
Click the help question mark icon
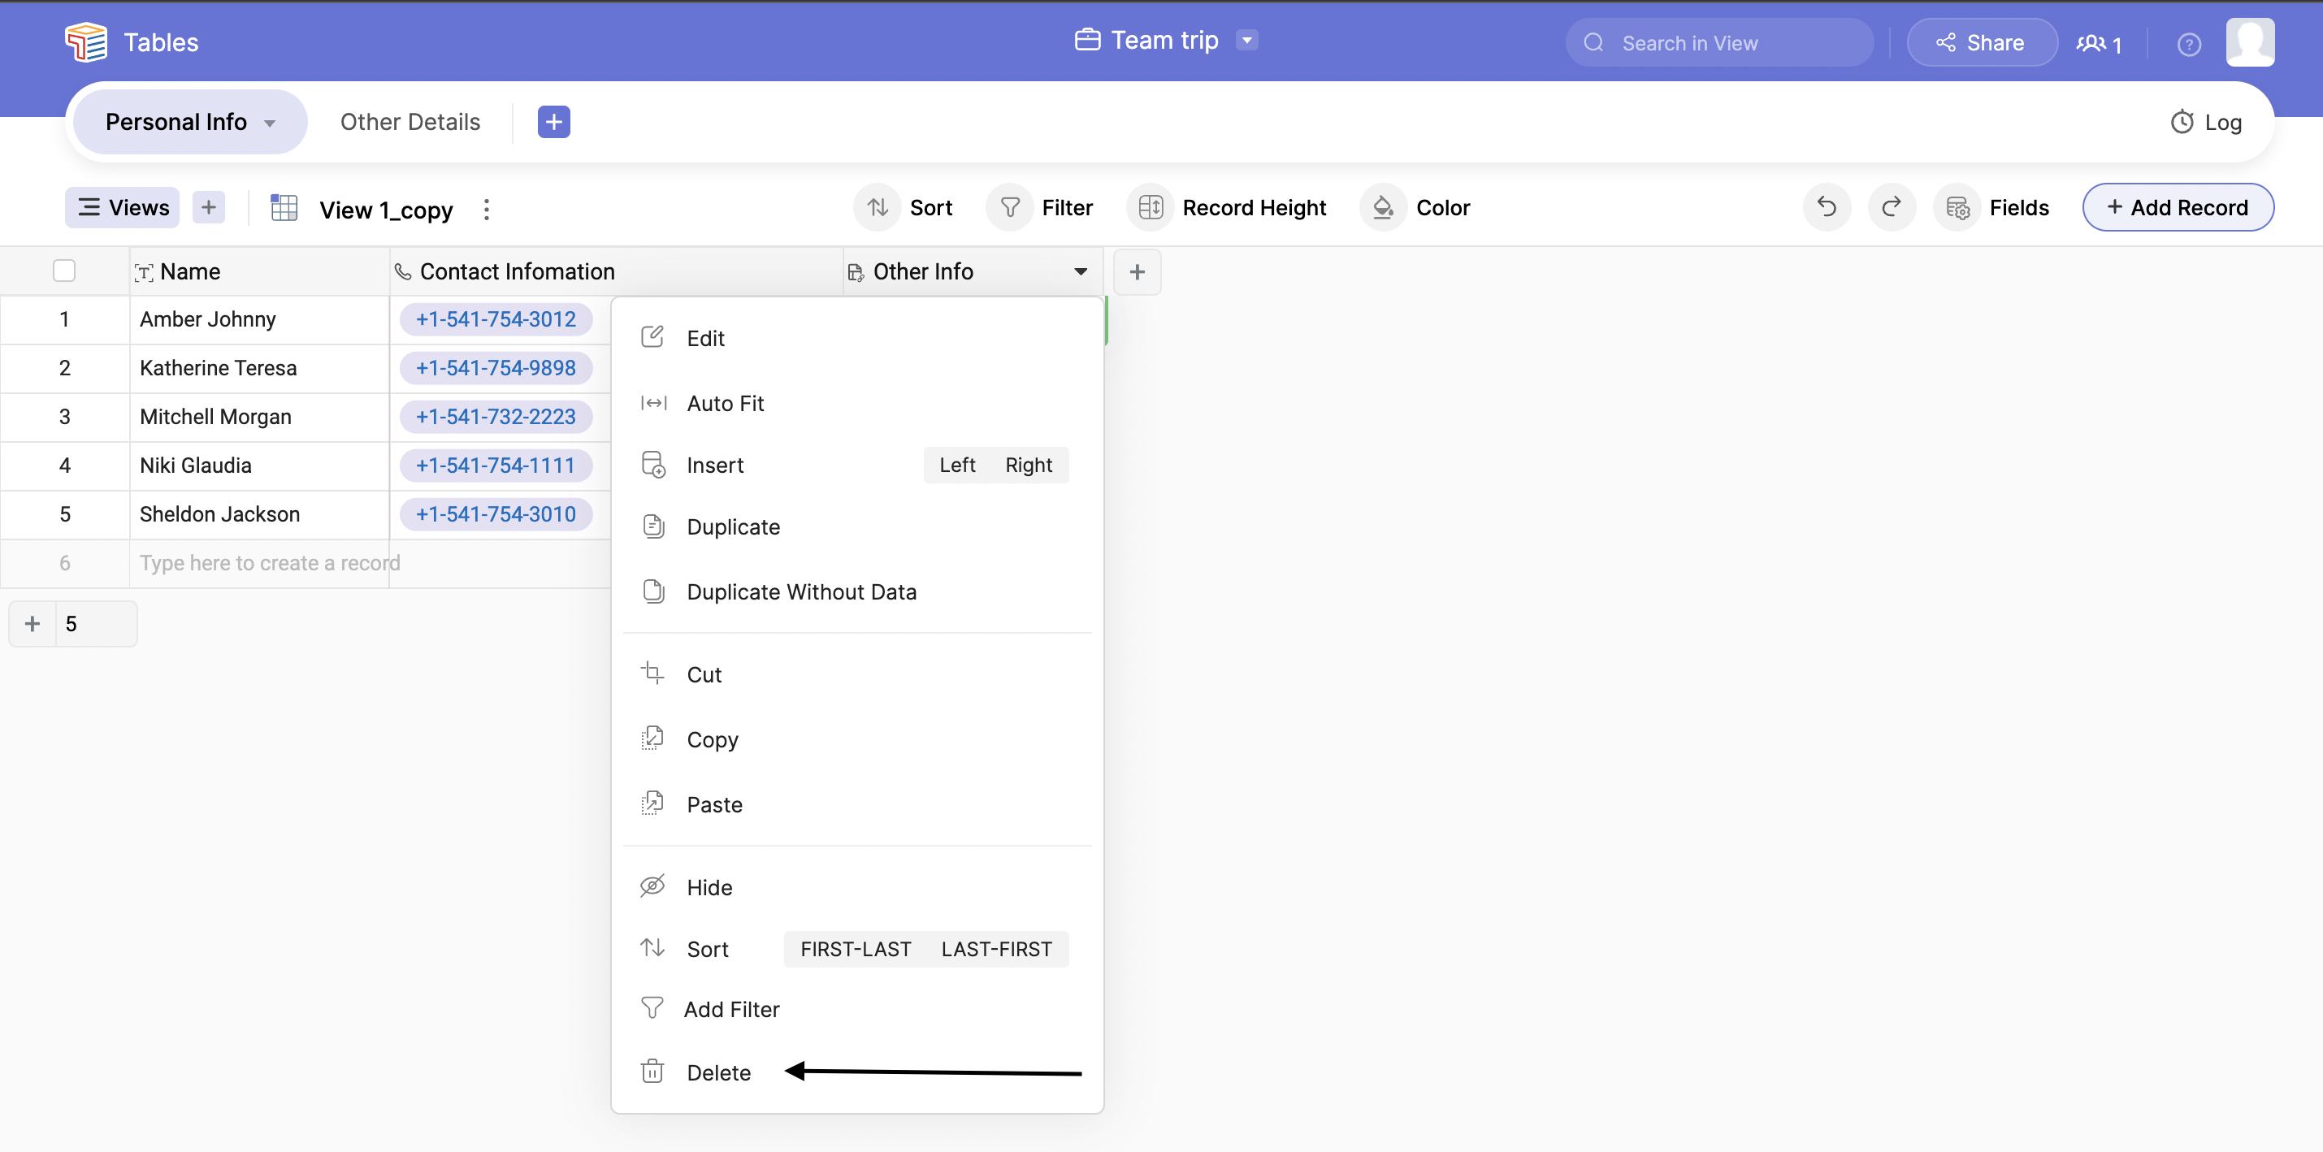2189,43
